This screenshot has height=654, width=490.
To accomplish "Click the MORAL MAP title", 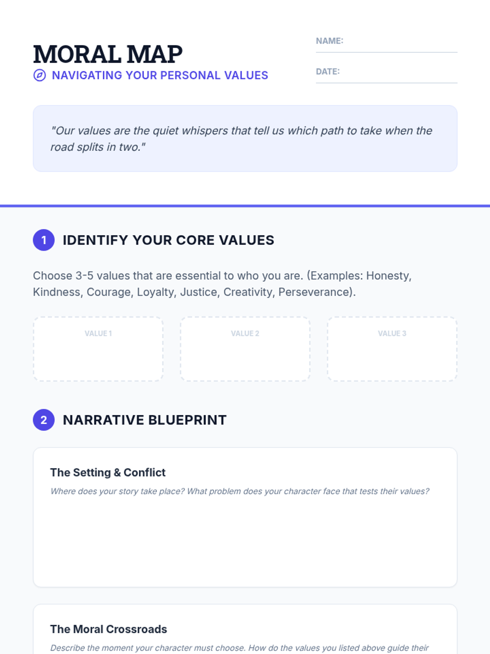I will [x=108, y=54].
